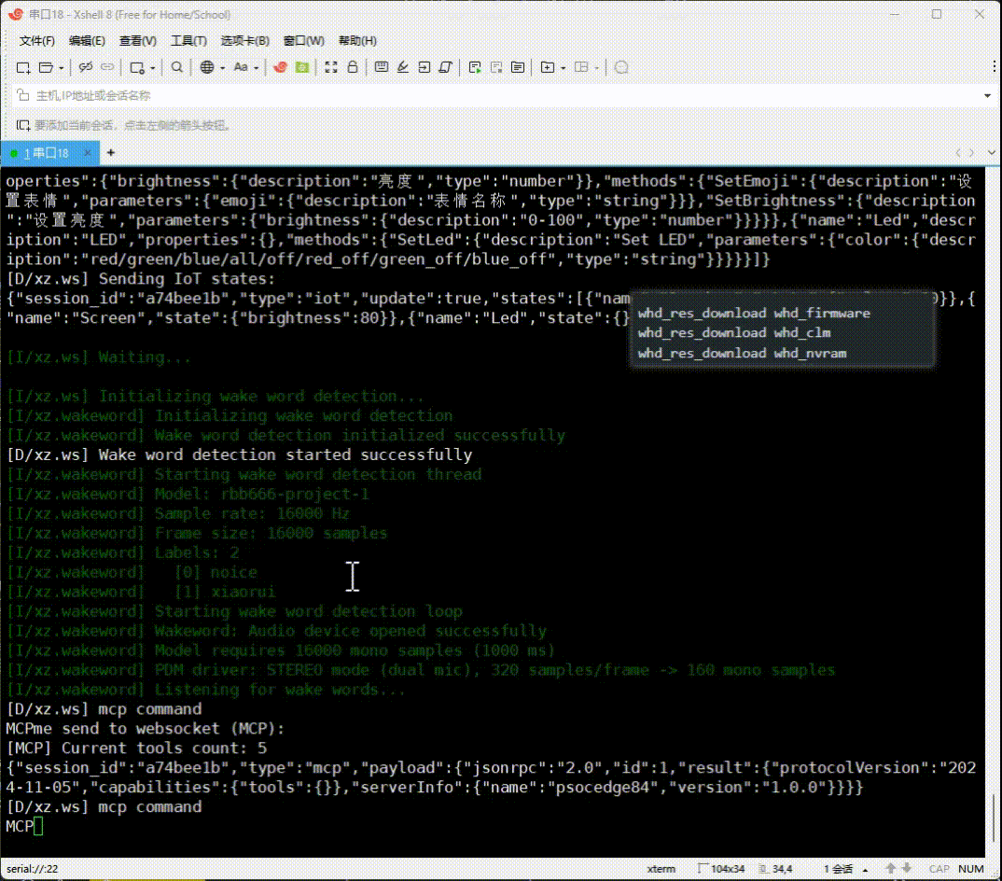The height and width of the screenshot is (881, 1002).
Task: Click the virtual keyboard toolbar icon
Action: click(x=381, y=67)
